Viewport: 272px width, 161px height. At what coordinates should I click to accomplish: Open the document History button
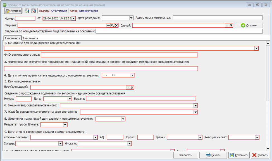click(13, 11)
